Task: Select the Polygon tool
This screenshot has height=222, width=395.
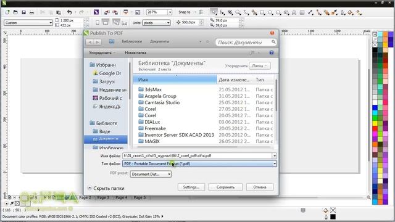Action: pyautogui.click(x=278, y=12)
